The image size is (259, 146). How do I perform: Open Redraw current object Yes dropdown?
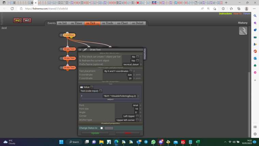(135, 61)
